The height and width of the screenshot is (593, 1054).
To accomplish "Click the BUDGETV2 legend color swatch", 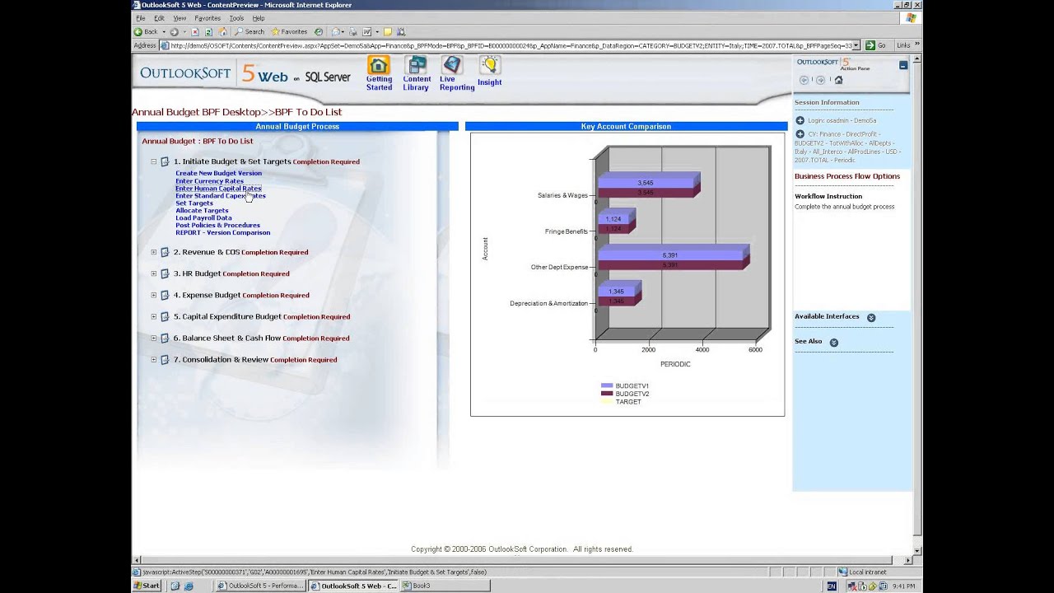I will pyautogui.click(x=607, y=394).
